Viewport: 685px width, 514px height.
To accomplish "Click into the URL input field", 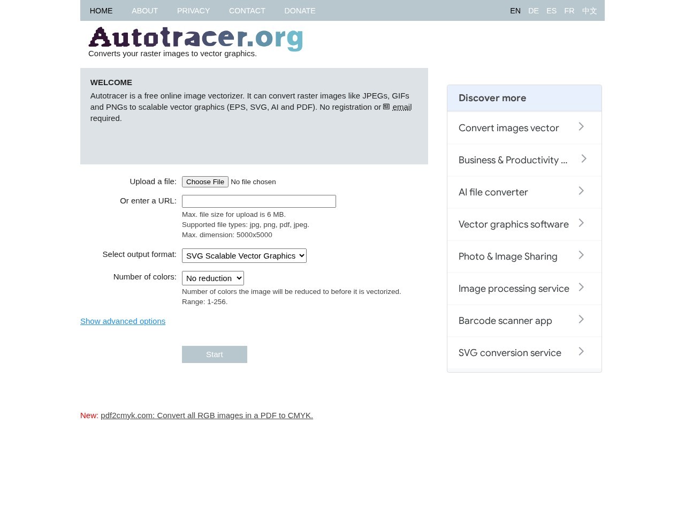I will click(259, 201).
